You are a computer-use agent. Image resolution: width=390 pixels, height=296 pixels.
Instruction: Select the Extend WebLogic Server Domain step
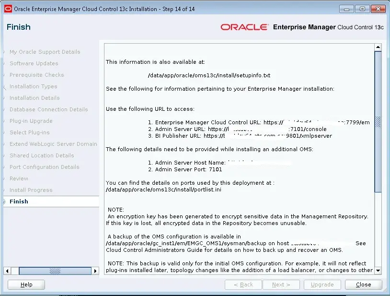click(x=53, y=144)
